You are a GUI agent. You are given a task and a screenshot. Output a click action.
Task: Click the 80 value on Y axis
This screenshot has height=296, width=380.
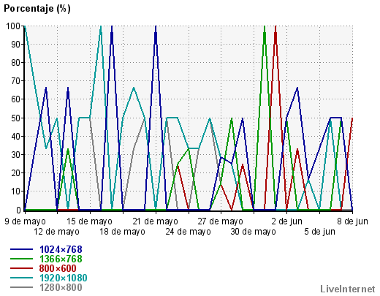point(16,63)
